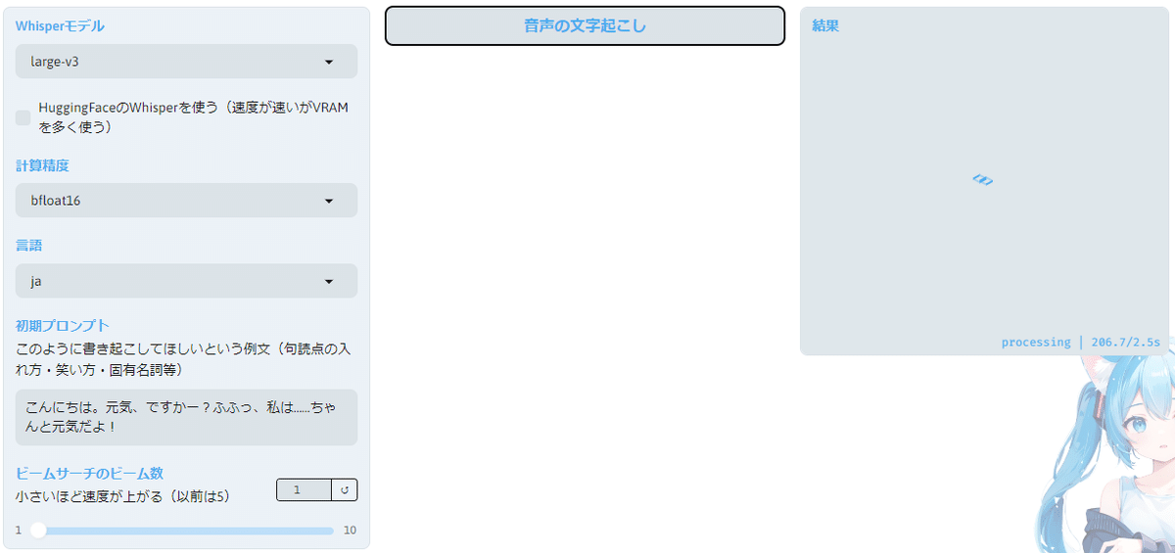Click the 初期プロンプト heading
This screenshot has width=1175, height=553.
(63, 326)
